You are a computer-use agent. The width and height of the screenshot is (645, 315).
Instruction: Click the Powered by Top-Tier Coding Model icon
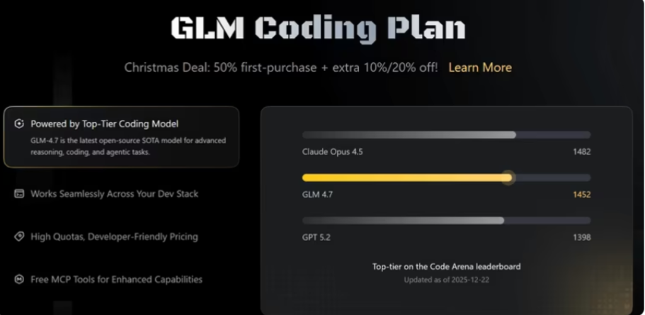coord(20,124)
